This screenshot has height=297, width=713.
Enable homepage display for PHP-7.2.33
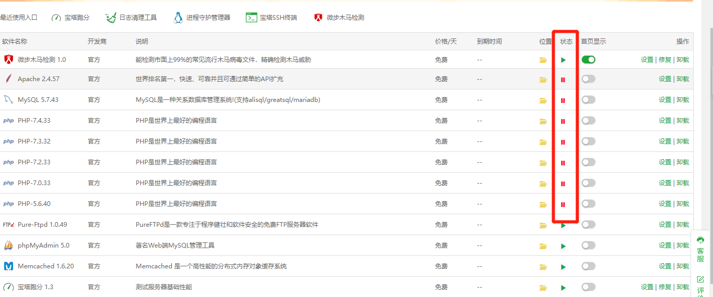point(589,162)
